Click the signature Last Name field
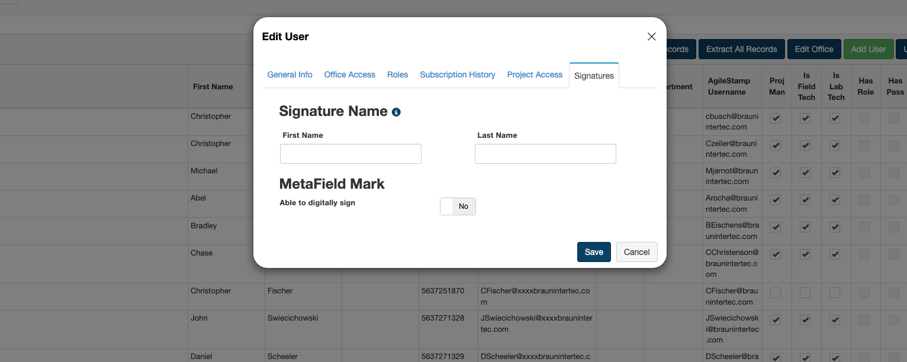 pyautogui.click(x=545, y=154)
